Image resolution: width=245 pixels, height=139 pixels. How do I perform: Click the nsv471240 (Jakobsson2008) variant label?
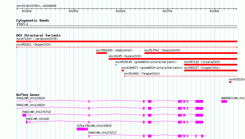point(37,39)
